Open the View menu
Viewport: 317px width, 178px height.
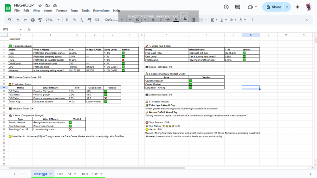point(36,11)
